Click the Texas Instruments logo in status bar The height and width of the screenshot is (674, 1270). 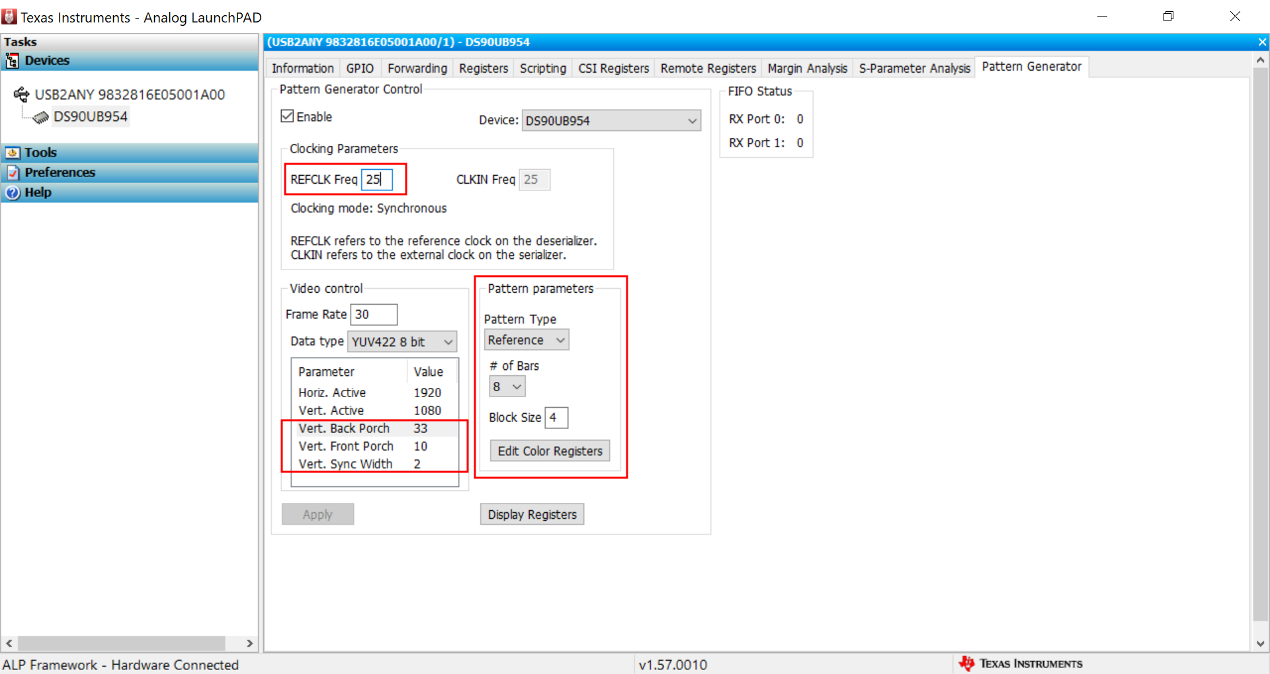pyautogui.click(x=1021, y=663)
